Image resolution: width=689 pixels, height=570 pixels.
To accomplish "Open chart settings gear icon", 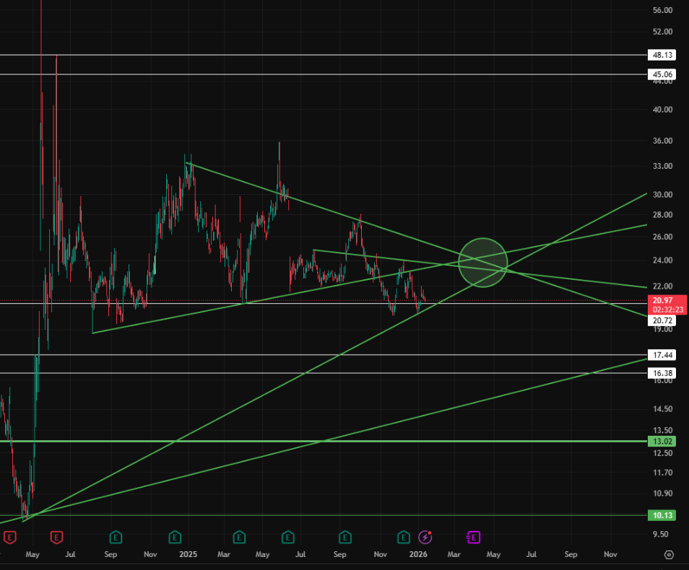I will 669,555.
